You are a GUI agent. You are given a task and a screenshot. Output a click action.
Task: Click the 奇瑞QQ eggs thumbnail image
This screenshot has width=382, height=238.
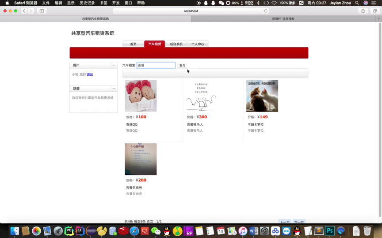tap(141, 96)
